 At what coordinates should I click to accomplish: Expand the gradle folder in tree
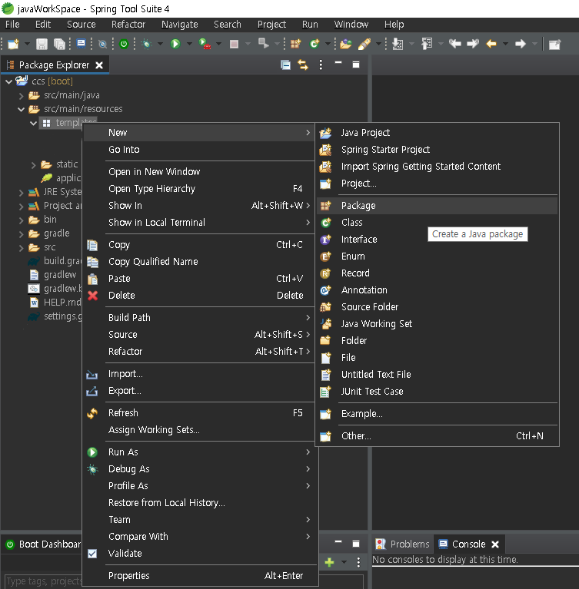click(x=21, y=234)
